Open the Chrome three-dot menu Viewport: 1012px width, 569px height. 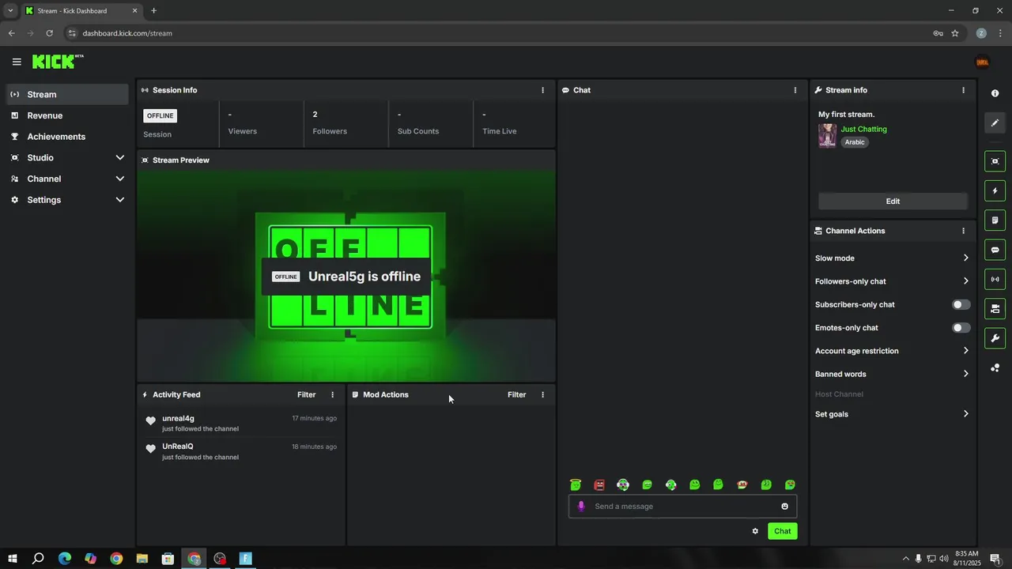pyautogui.click(x=1000, y=33)
